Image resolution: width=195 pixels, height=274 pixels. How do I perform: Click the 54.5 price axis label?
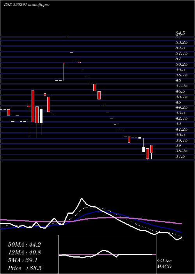pyautogui.click(x=180, y=33)
